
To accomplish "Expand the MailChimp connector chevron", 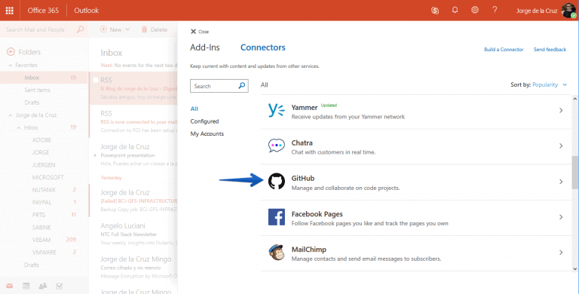I will pos(561,253).
